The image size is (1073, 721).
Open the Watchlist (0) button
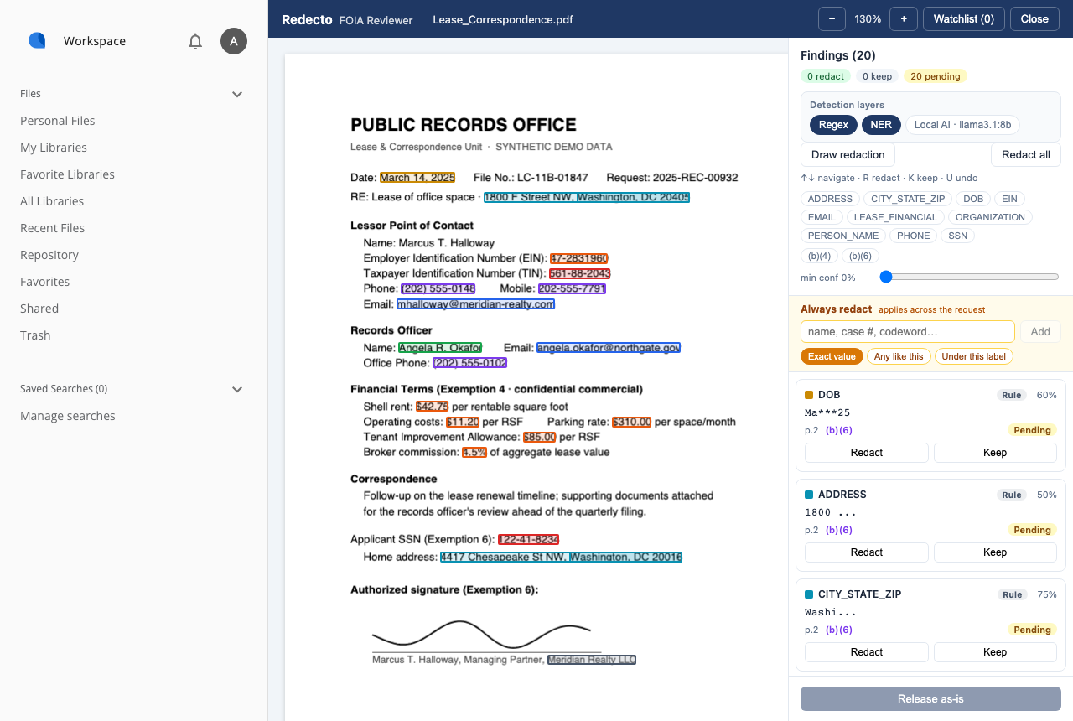(x=964, y=18)
